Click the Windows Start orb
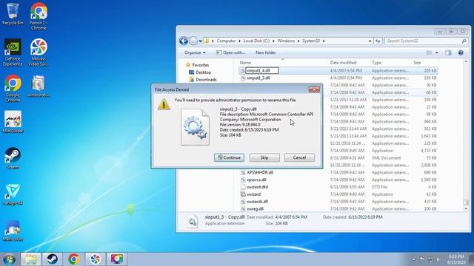The width and height of the screenshot is (474, 266). pyautogui.click(x=9, y=259)
